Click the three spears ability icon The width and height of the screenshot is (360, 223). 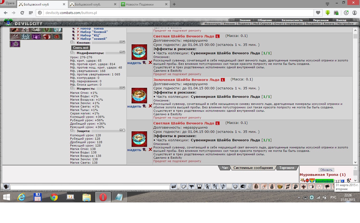pyautogui.click(x=15, y=37)
